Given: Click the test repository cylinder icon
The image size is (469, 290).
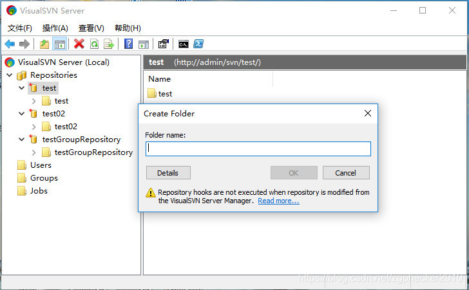Looking at the screenshot, I should (x=33, y=88).
